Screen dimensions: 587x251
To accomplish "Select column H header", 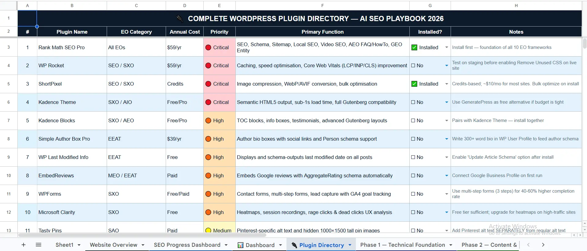I will [516, 6].
